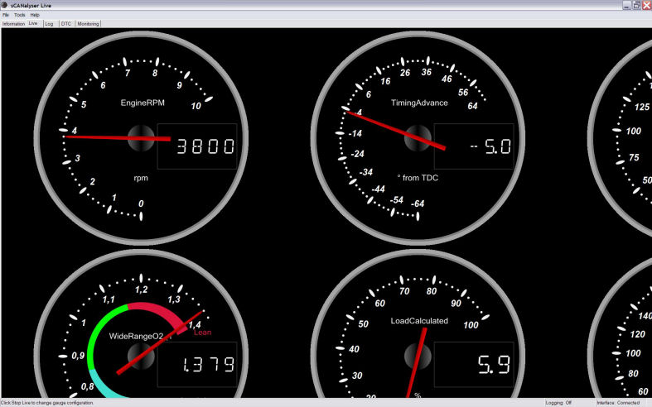652x407 pixels.
Task: Click the LoadCalculated gauge label
Action: point(419,321)
